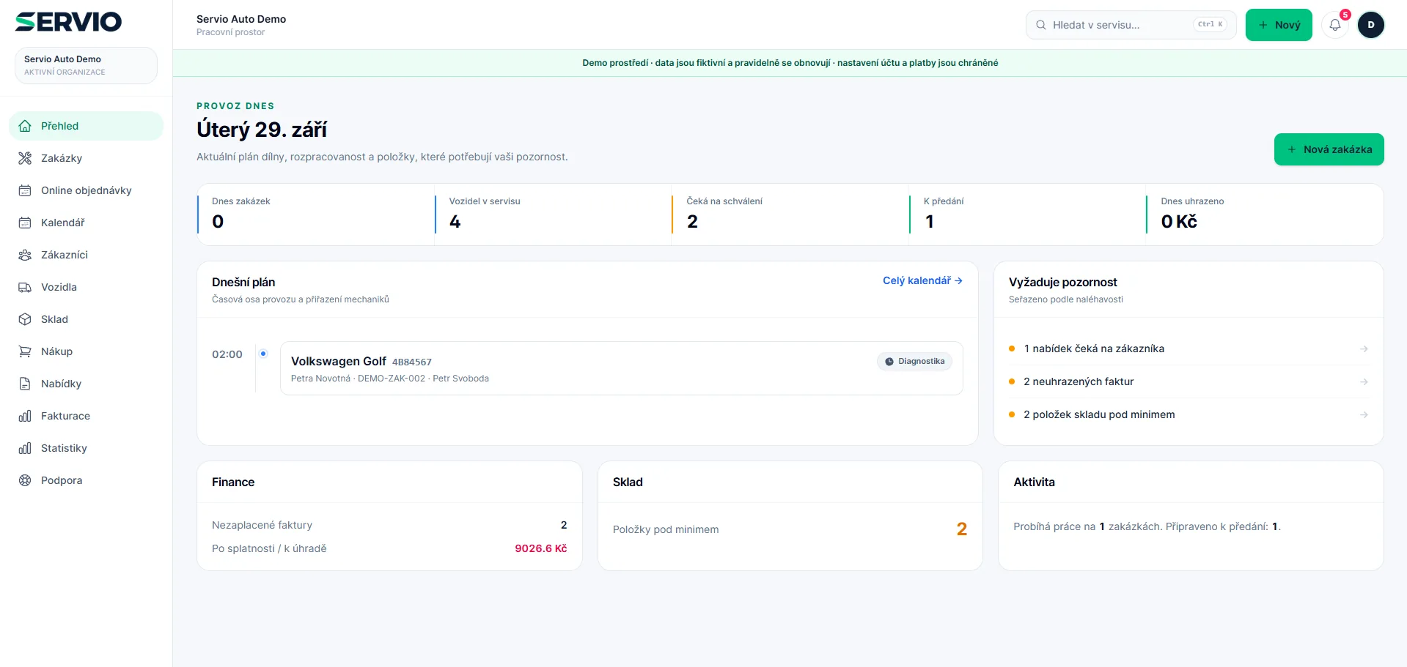
Task: Open Servio Auto Demo organization switcher
Action: click(x=86, y=65)
